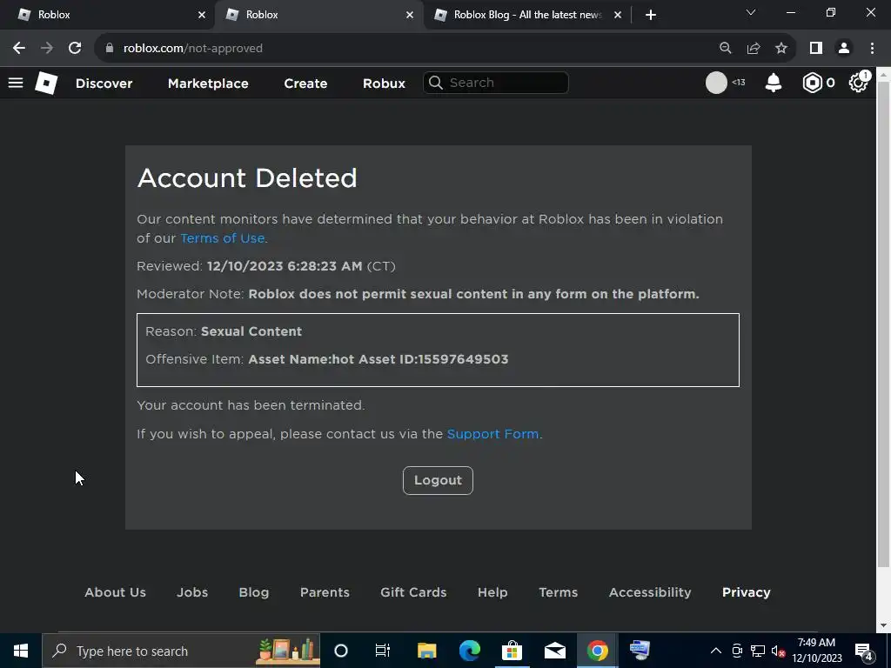Open Jobs footer link
Viewport: 891px width, 668px height.
[192, 592]
